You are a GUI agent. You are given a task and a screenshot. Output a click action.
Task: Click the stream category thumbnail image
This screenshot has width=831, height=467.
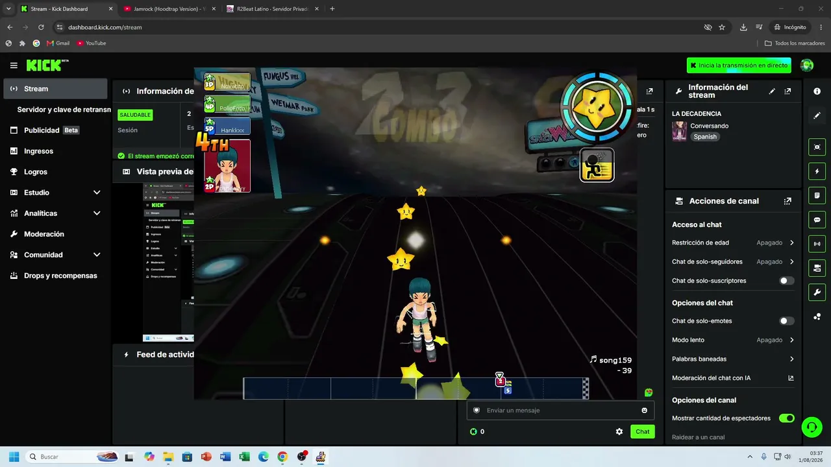(x=679, y=131)
